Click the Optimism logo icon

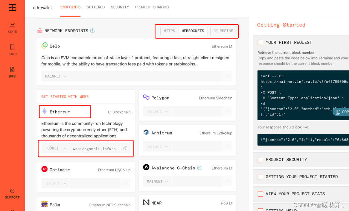[44, 169]
